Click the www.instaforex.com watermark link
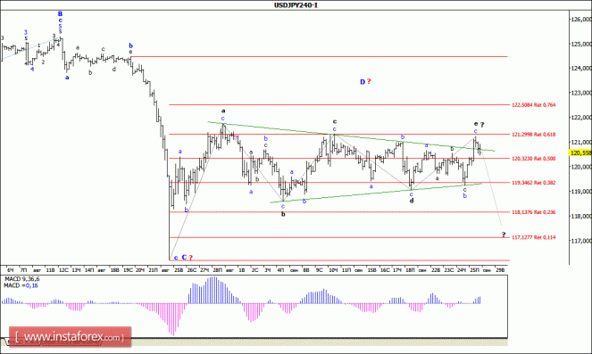 (70, 337)
